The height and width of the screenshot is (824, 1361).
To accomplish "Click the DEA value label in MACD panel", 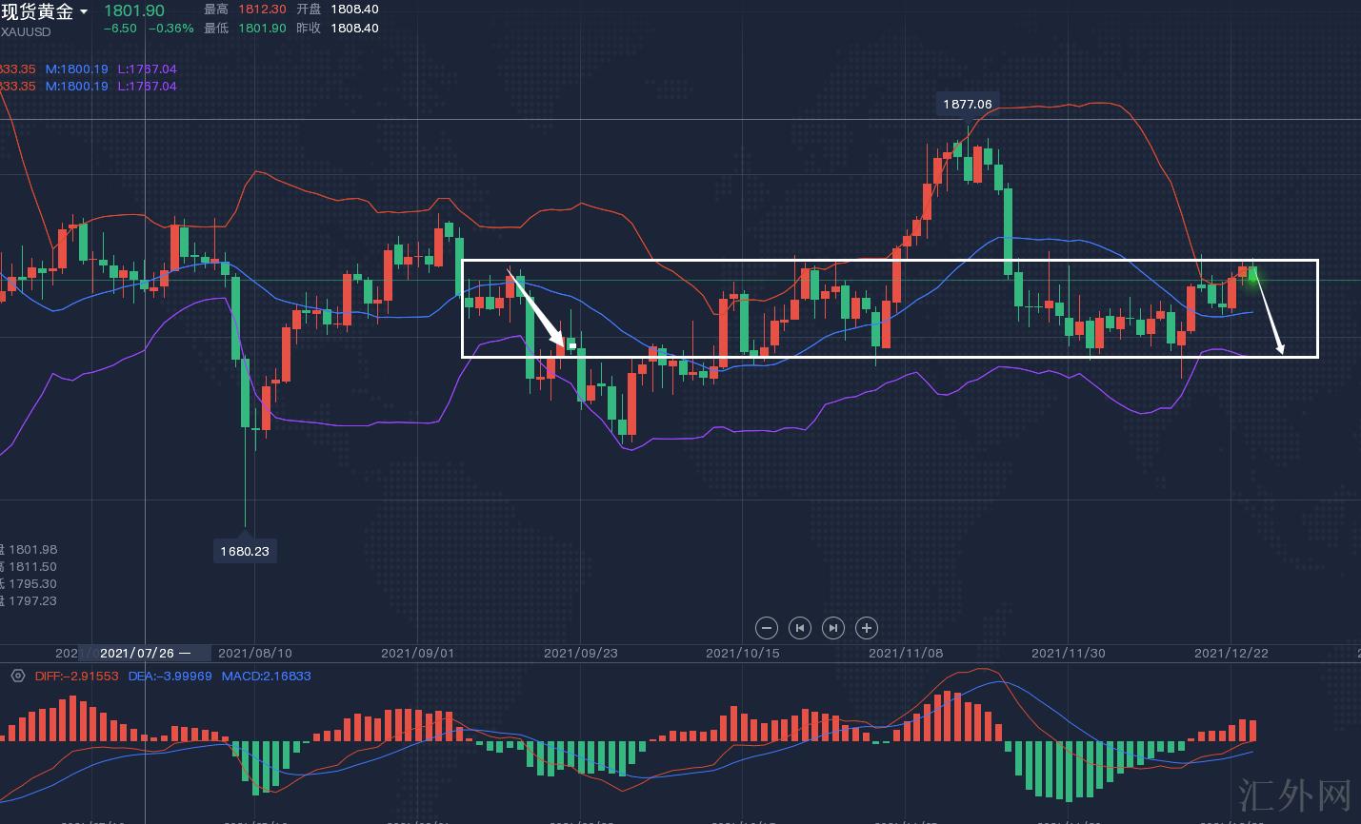I will [170, 676].
